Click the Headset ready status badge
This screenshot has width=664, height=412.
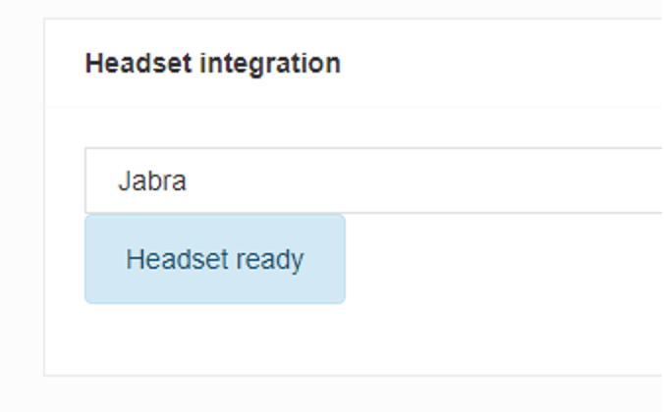(215, 259)
